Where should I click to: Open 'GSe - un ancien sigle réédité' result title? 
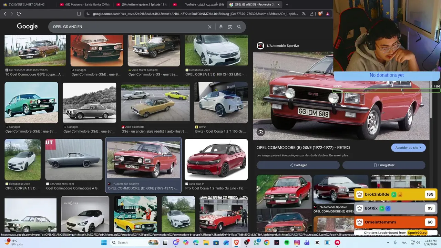[155, 132]
